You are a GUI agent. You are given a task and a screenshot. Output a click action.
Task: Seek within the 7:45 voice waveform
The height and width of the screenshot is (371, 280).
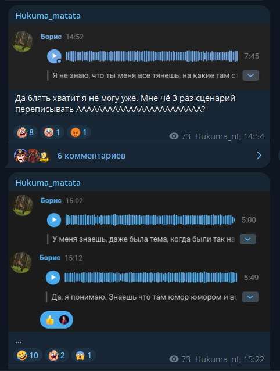(x=152, y=56)
